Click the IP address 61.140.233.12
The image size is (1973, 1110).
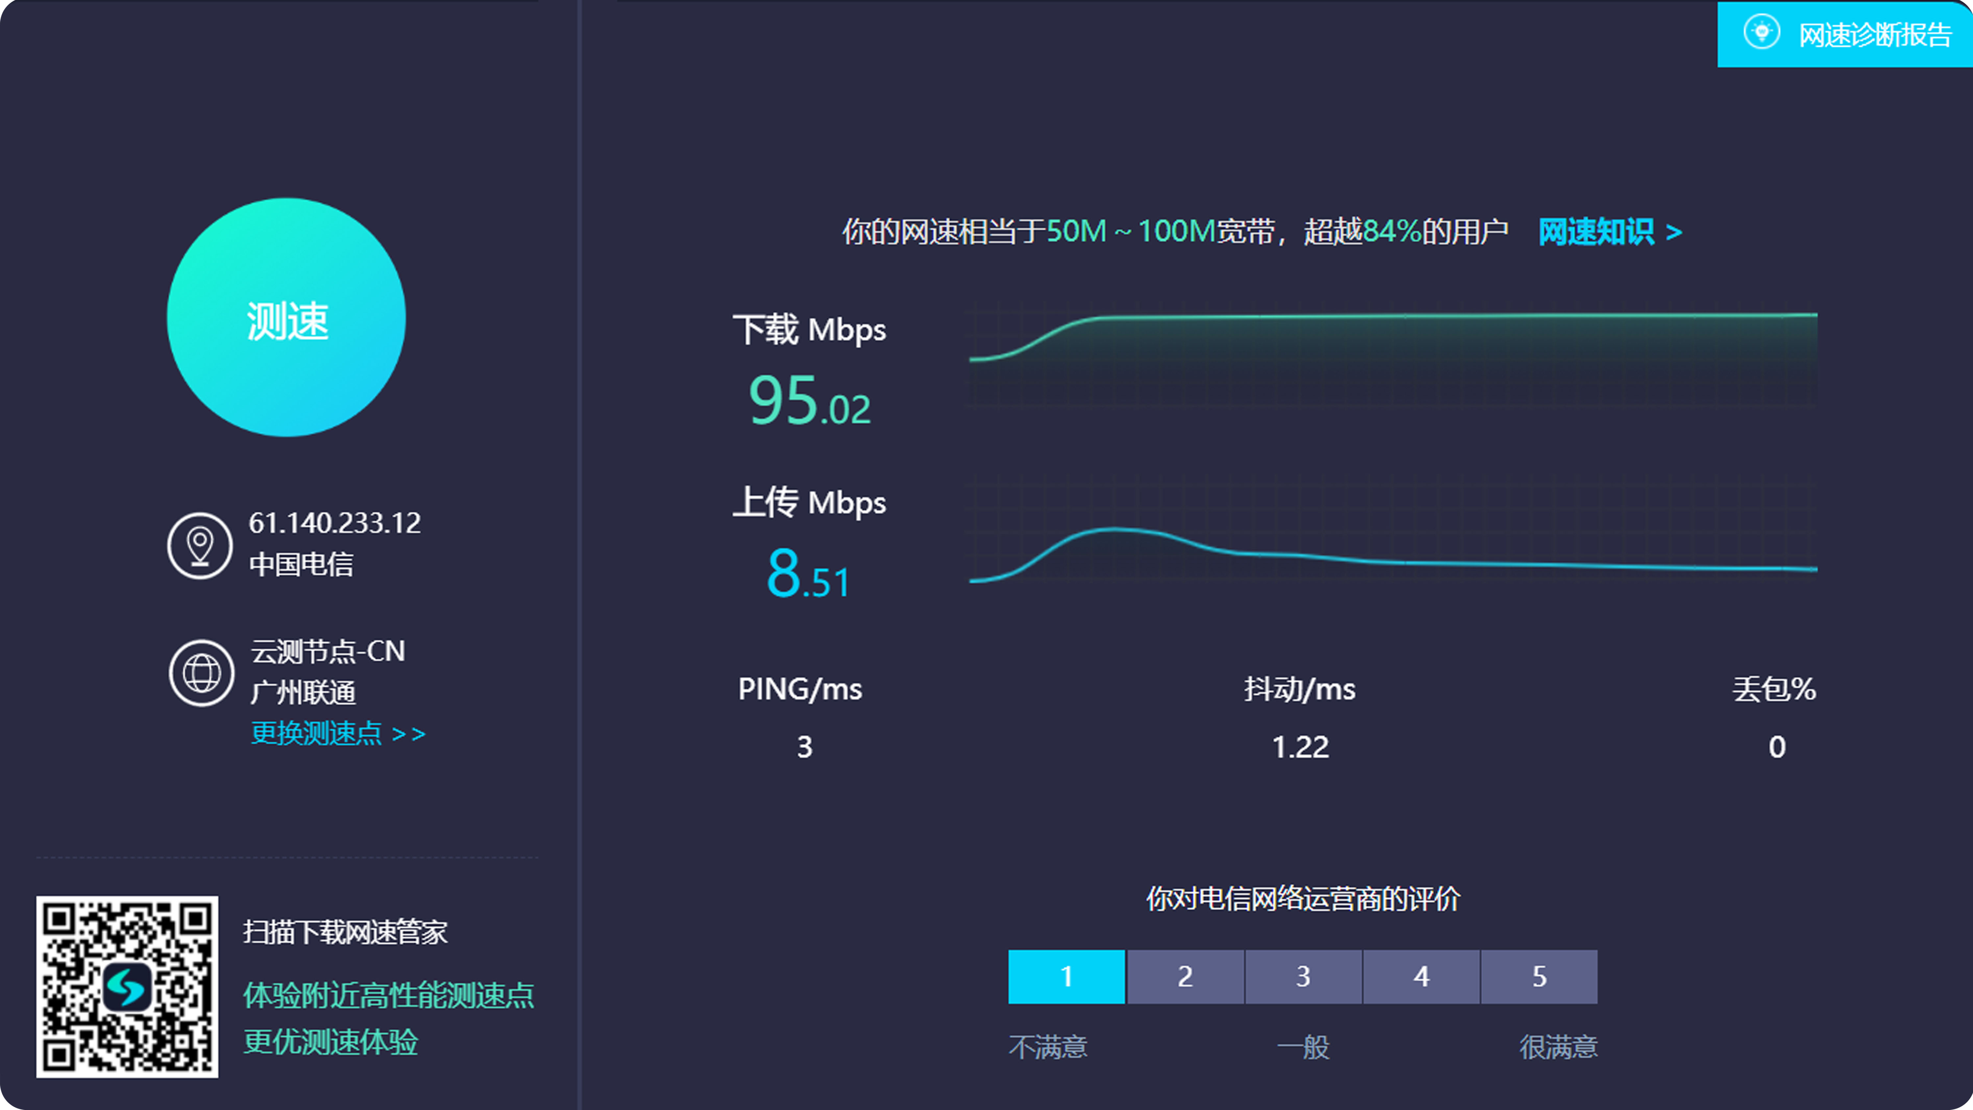335,523
